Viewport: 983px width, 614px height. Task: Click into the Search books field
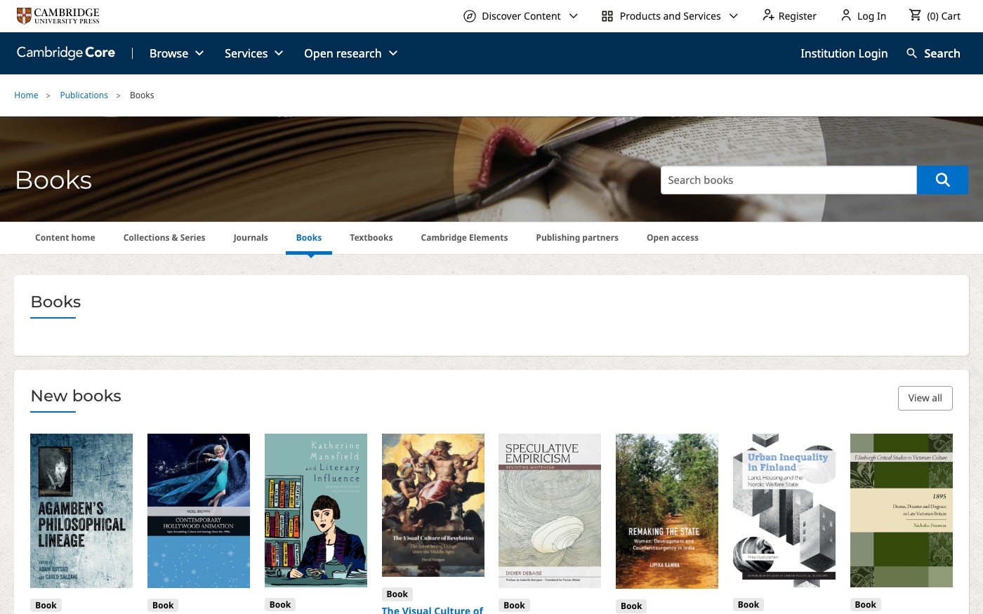(789, 180)
